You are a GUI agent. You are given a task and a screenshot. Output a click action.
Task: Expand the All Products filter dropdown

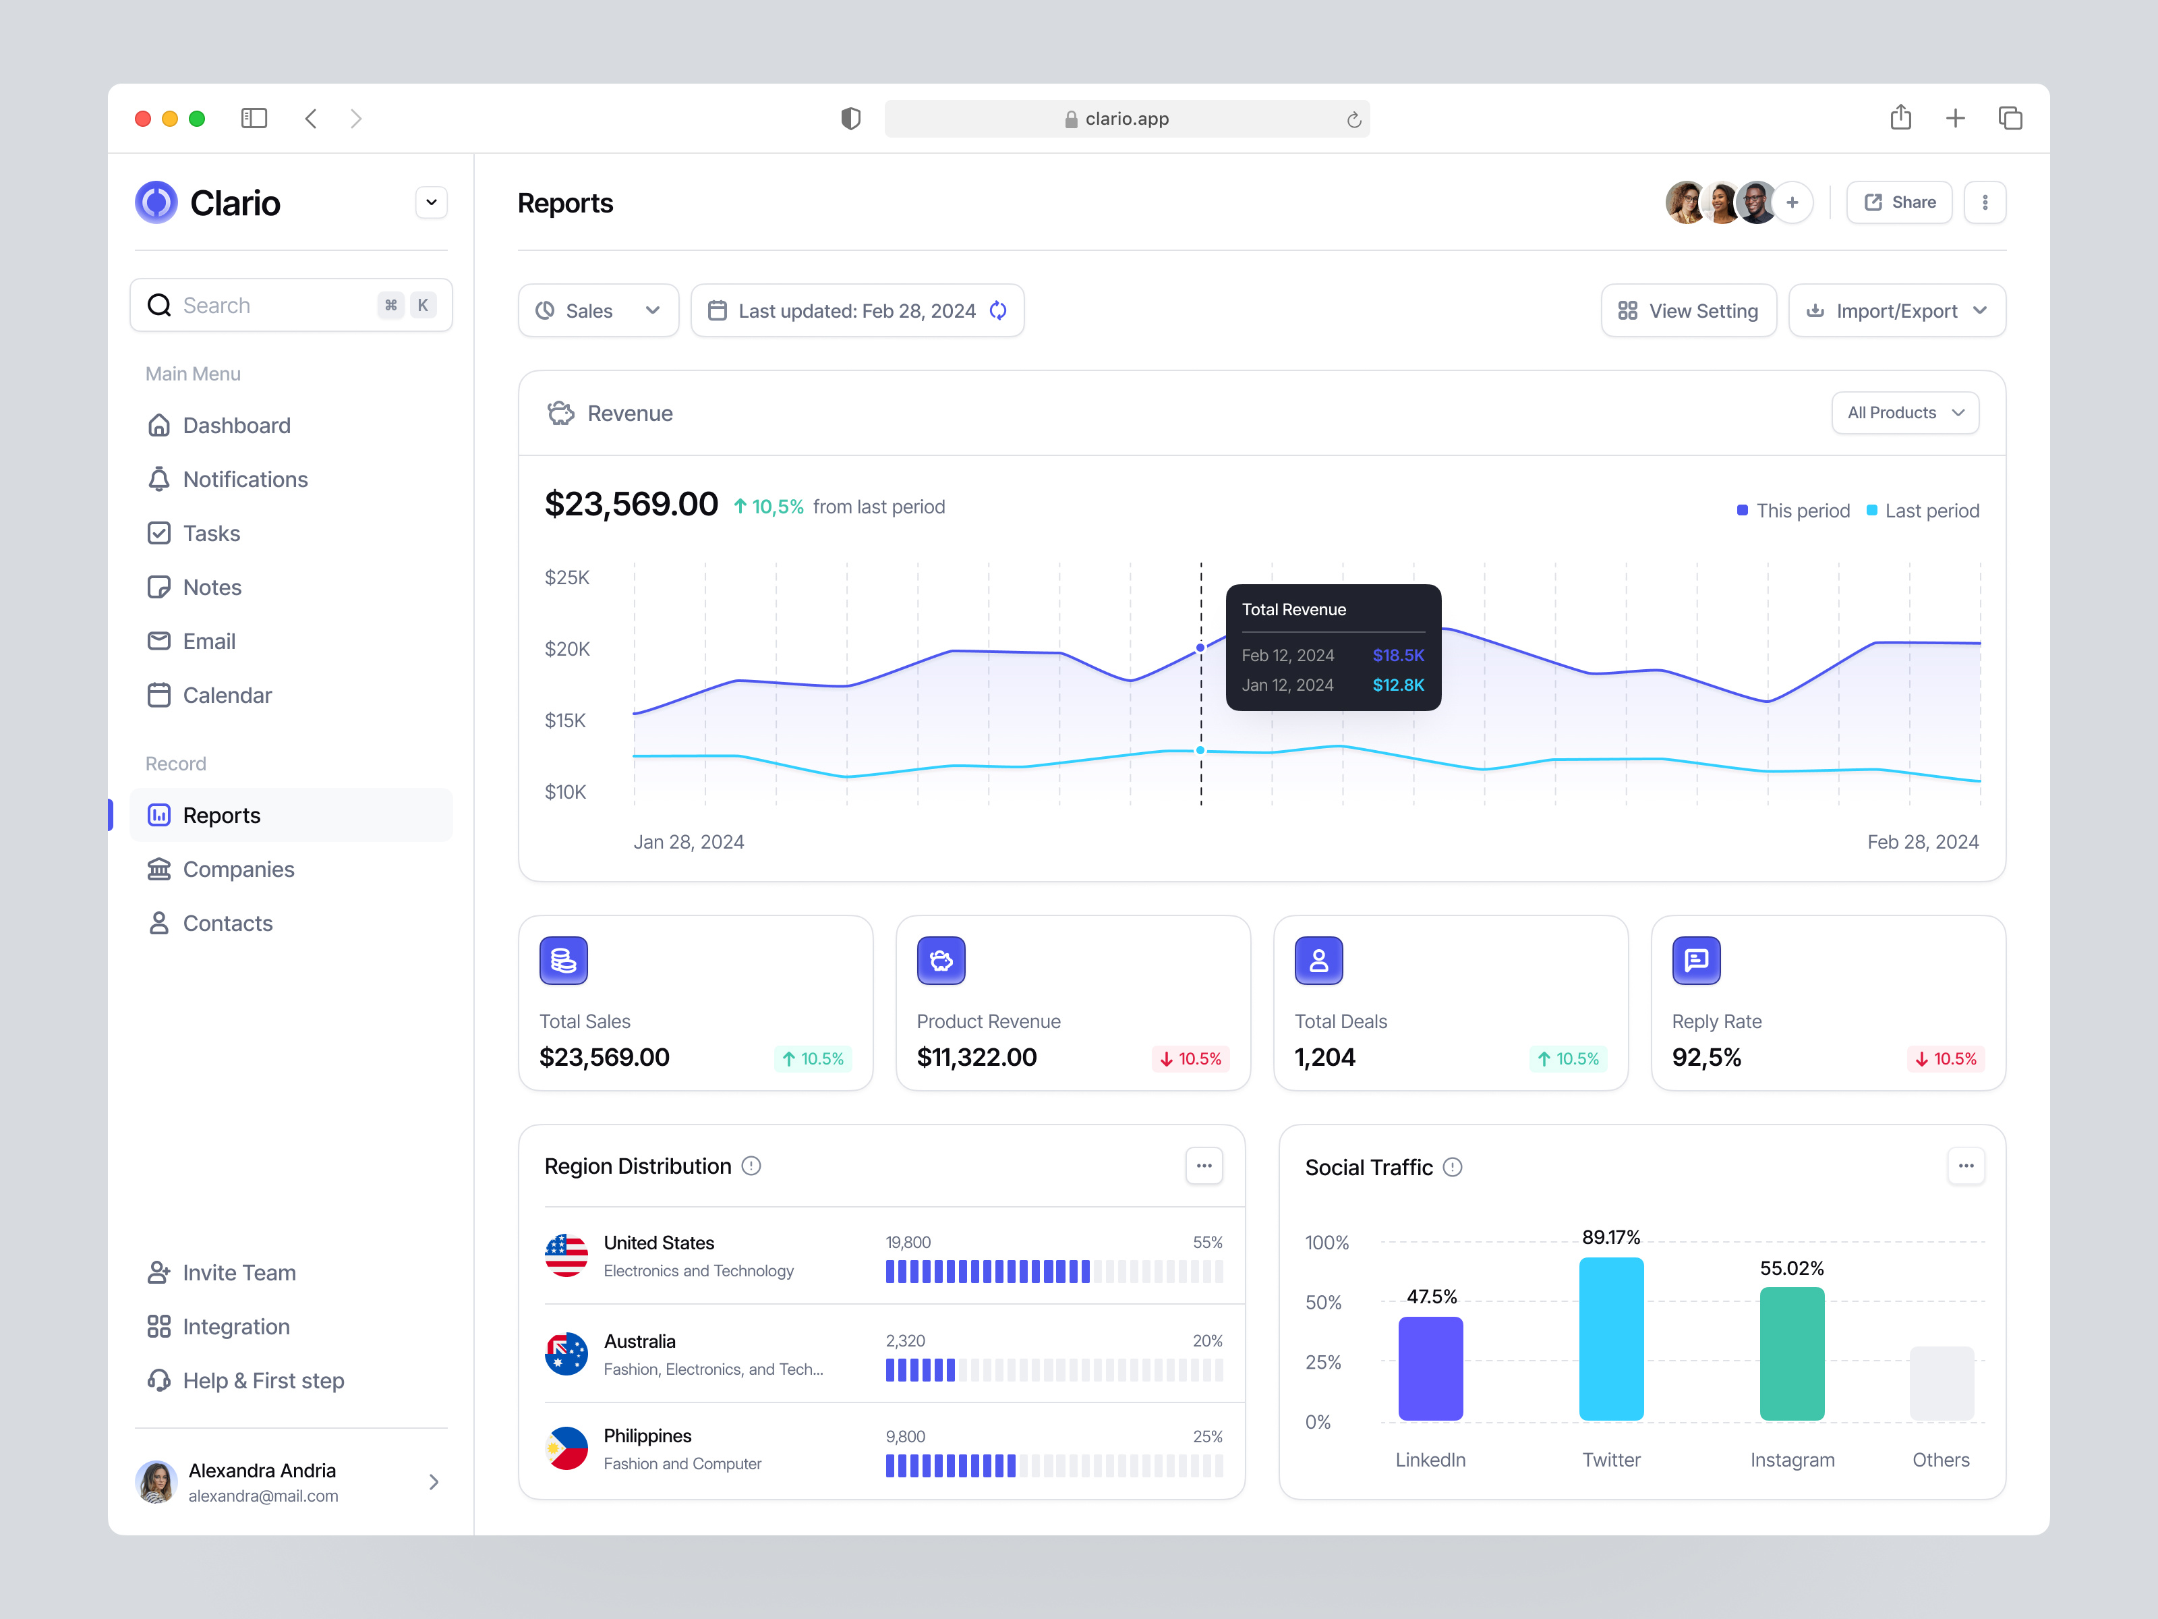(x=1903, y=411)
